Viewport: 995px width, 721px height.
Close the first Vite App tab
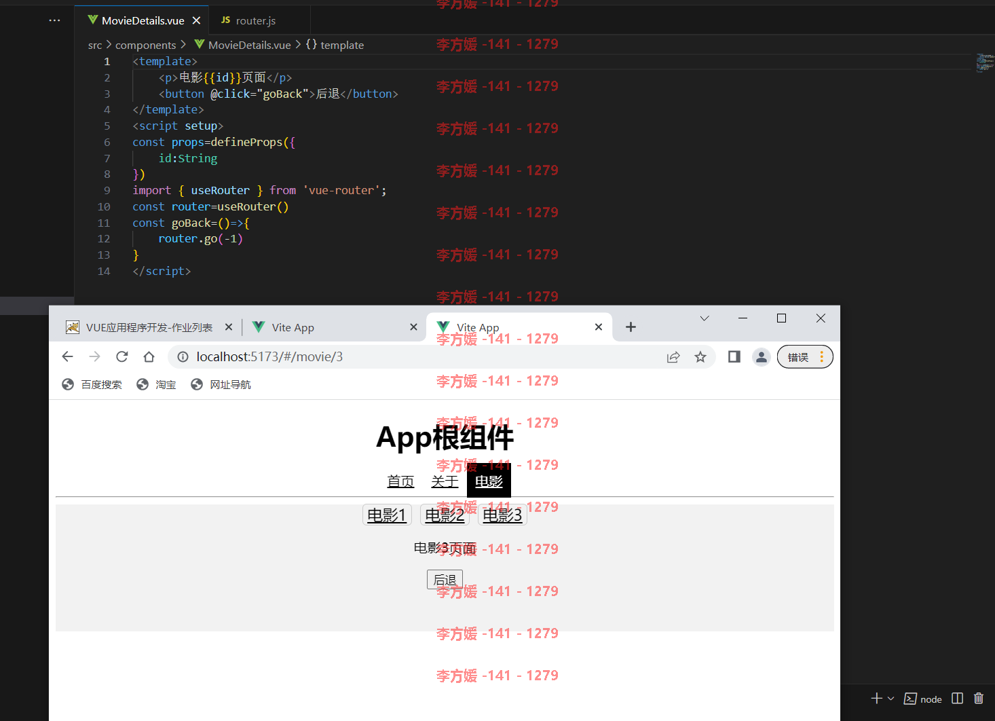point(413,327)
